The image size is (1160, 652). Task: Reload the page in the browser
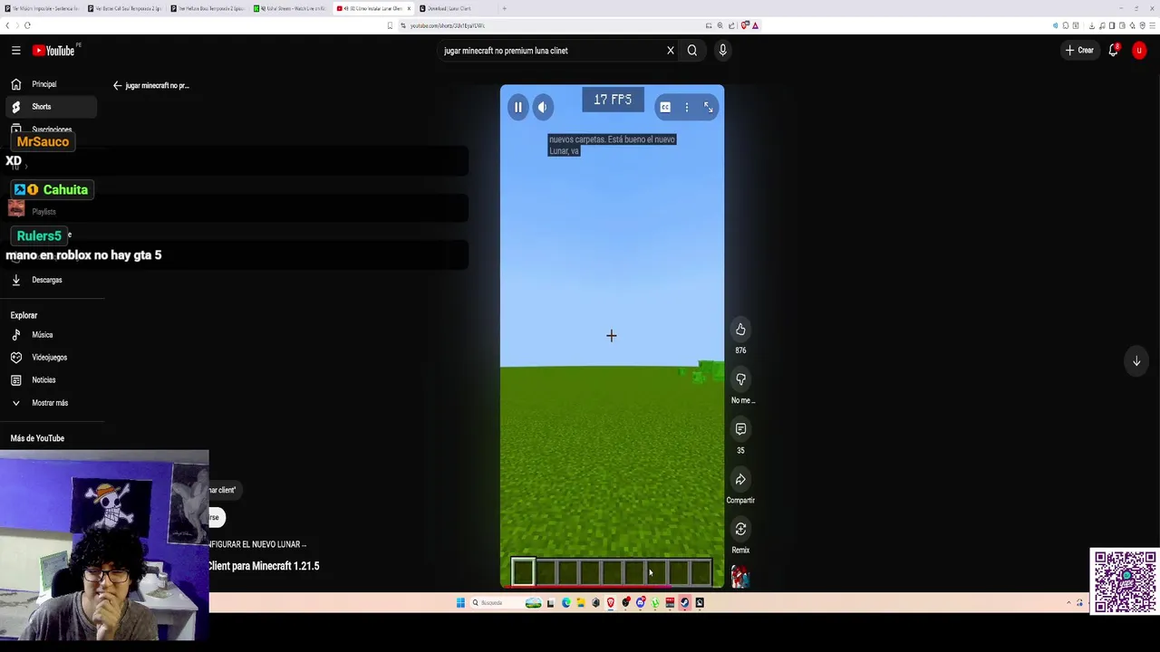tap(28, 25)
